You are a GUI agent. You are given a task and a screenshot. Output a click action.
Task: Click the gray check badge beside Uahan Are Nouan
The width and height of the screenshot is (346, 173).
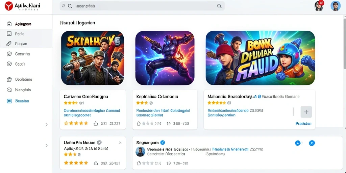click(x=100, y=142)
